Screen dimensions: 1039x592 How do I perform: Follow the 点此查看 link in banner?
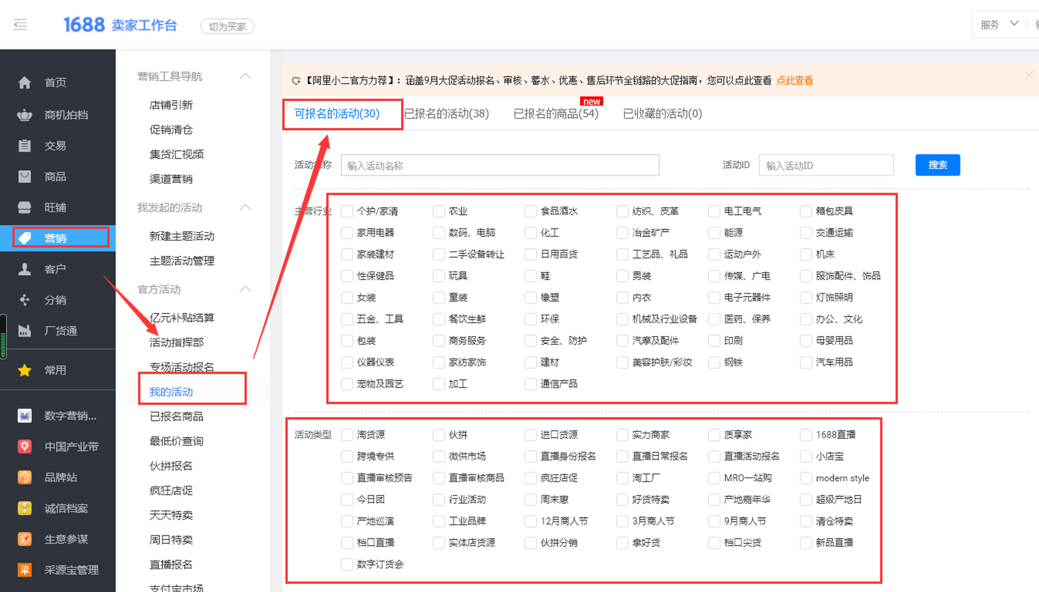coord(794,81)
